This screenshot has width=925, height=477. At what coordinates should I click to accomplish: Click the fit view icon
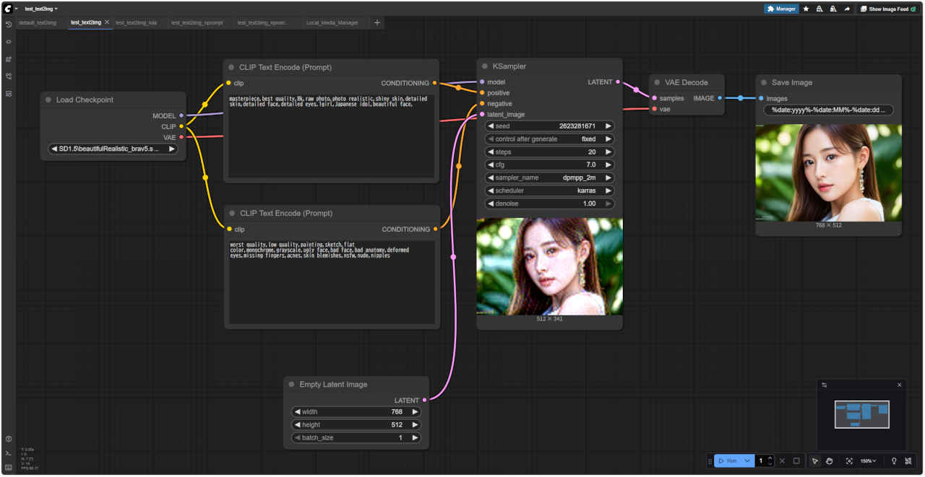pos(849,461)
